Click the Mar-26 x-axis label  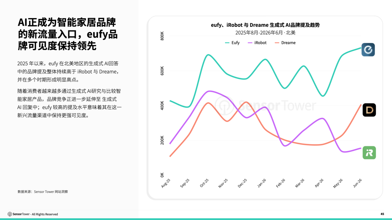(300, 183)
